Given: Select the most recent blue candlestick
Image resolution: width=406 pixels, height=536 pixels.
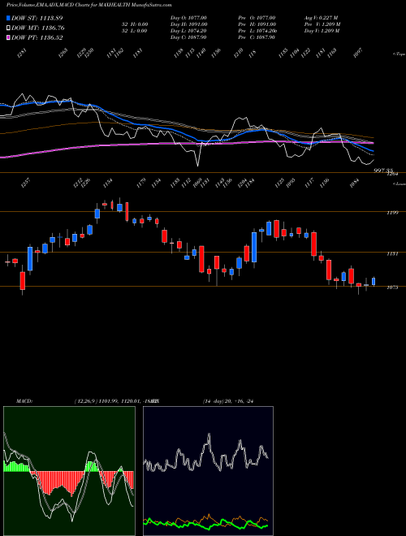Looking at the screenshot, I should coord(374,281).
